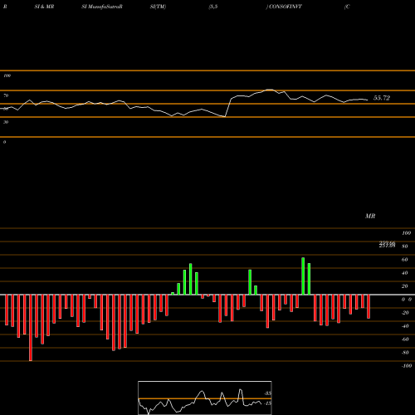This screenshot has height=415, width=415.
Task: Click the 40 label on the MR axis
Action: pyautogui.click(x=405, y=273)
